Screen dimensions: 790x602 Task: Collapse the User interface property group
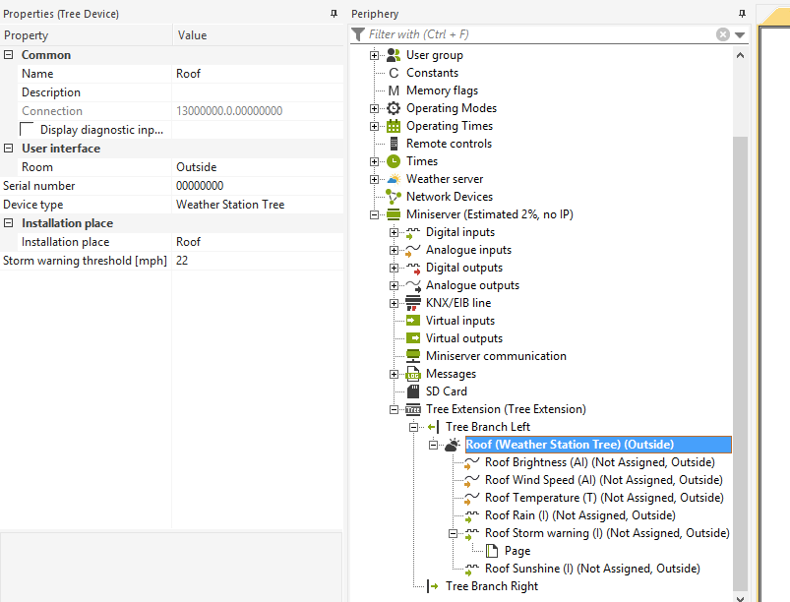click(x=9, y=149)
